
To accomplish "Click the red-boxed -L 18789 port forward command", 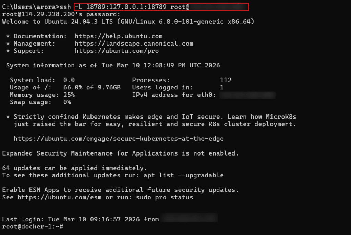I will tap(161, 7).
